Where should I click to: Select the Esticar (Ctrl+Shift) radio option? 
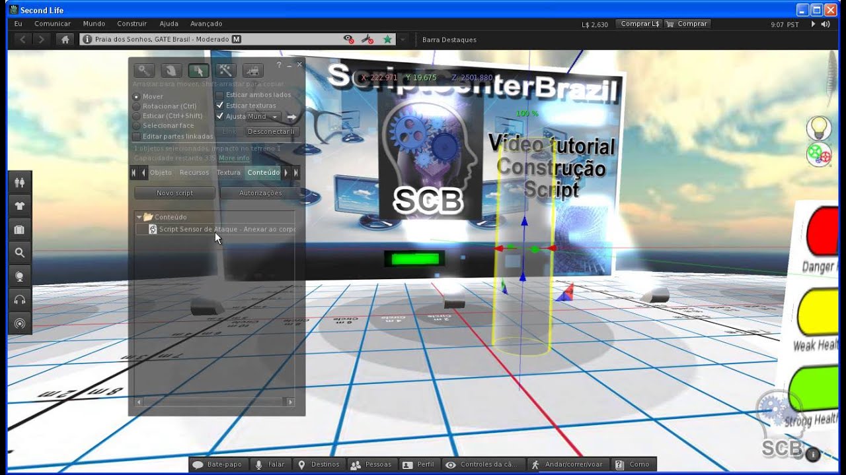click(137, 116)
